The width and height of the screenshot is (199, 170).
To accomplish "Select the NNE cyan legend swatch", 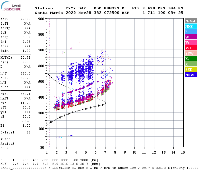I will tap(191, 26).
